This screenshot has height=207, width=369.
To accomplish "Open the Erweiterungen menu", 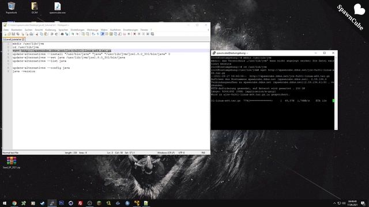I will click(x=131, y=30).
